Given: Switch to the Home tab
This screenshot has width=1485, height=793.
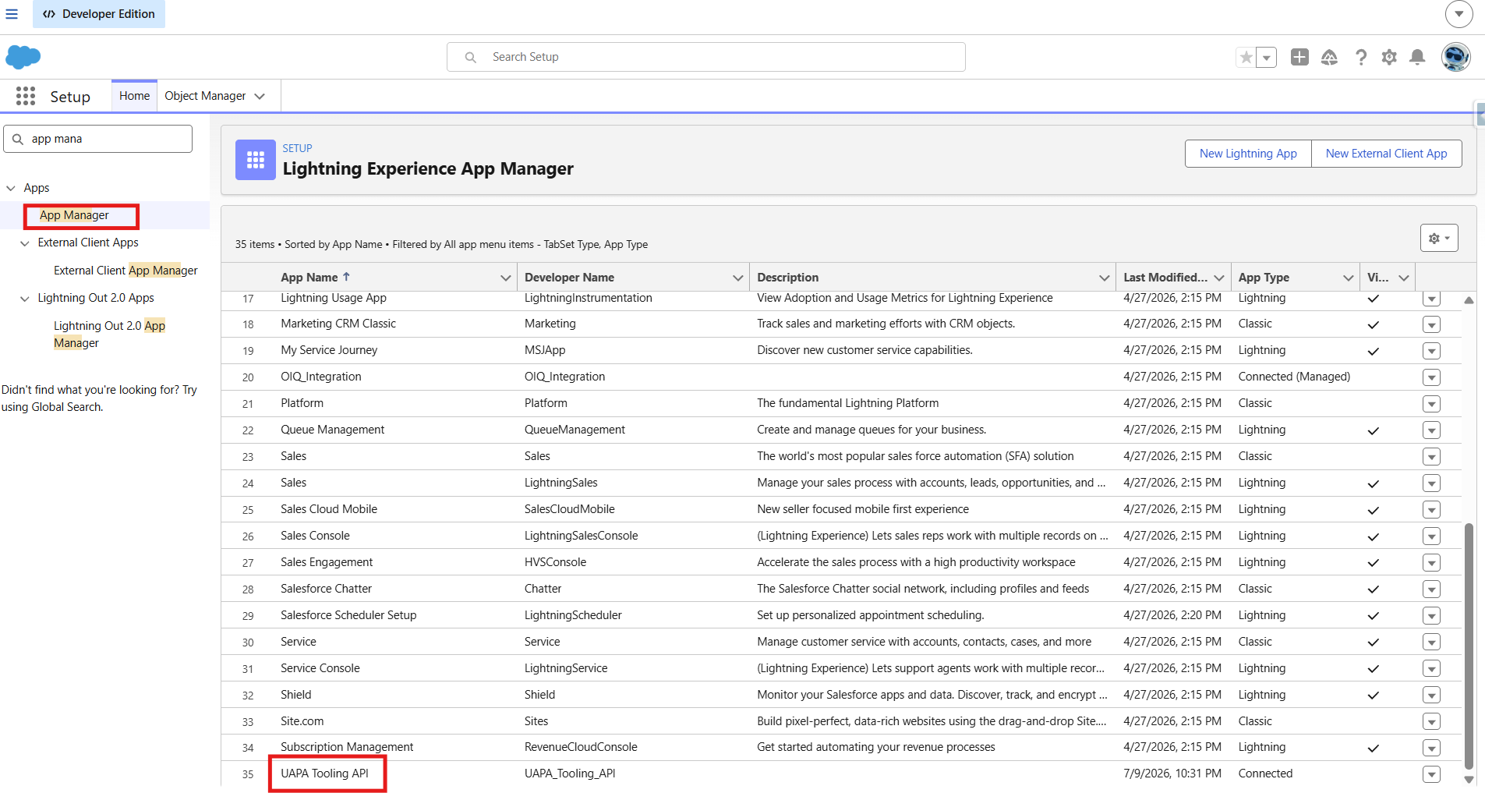Looking at the screenshot, I should pos(134,96).
